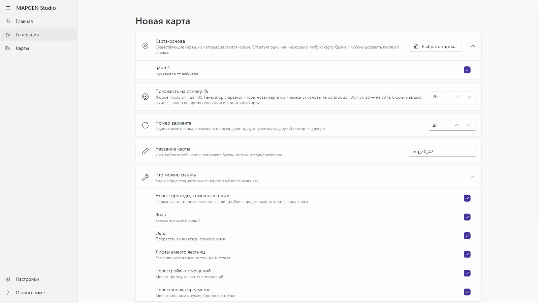This screenshot has height=303, width=539.
Task: Click the location pin icon of Карта-основа
Action: point(145,46)
